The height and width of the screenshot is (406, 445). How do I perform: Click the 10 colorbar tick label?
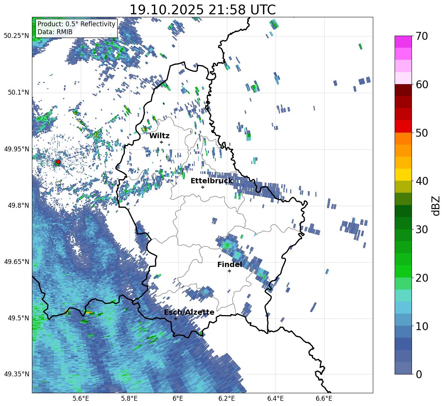click(422, 326)
